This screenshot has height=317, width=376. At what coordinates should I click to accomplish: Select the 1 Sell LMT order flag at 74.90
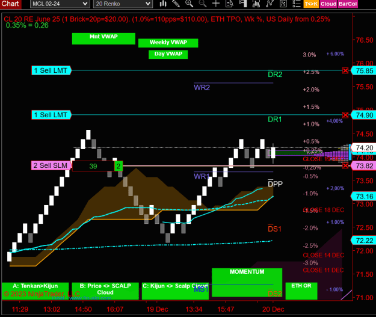(x=51, y=115)
